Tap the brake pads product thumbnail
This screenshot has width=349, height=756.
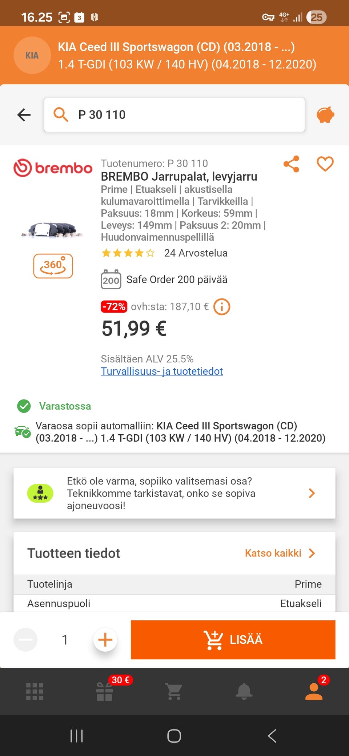(x=53, y=230)
